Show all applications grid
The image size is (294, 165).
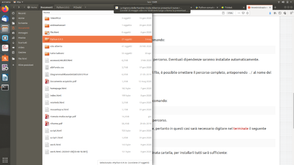(5, 160)
